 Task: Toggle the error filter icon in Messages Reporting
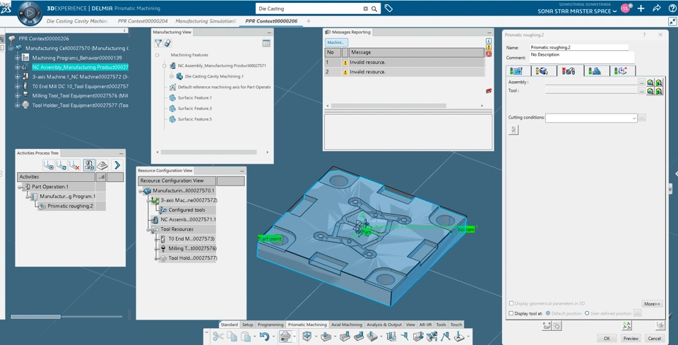[x=489, y=54]
